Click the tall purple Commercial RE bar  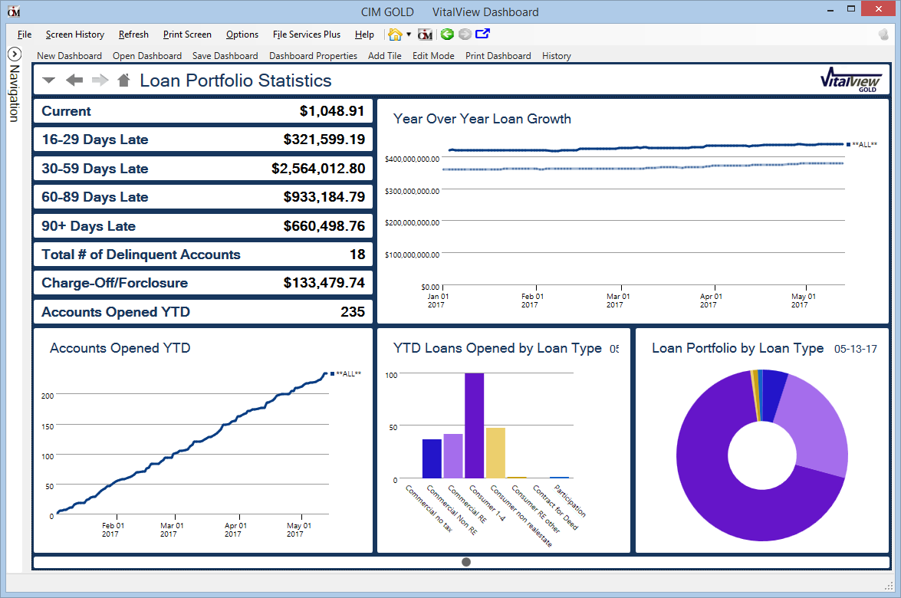[474, 425]
